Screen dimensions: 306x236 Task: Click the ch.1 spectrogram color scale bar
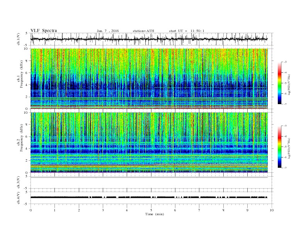click(279, 83)
